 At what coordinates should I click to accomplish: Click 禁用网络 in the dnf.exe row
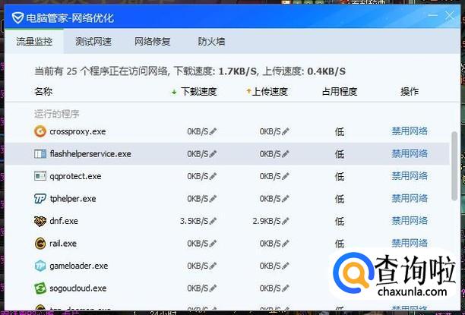click(x=410, y=221)
